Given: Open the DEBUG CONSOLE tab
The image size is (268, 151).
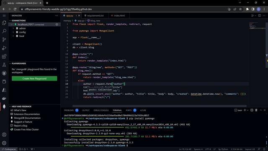Looking at the screenshot, I should (x=101, y=110).
